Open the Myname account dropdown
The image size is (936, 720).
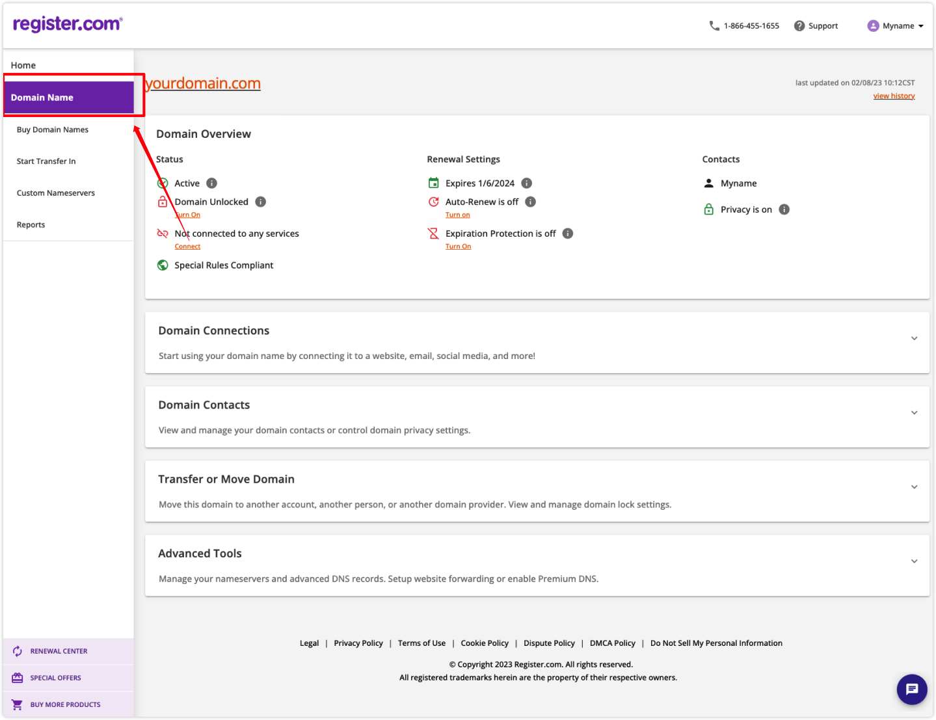[x=896, y=25]
